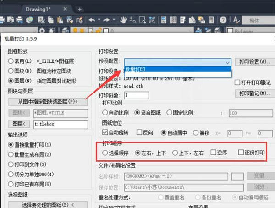275x208 pixels.
Task: Click 从图中指定图块或图层(P)< button
Action: 48,101
